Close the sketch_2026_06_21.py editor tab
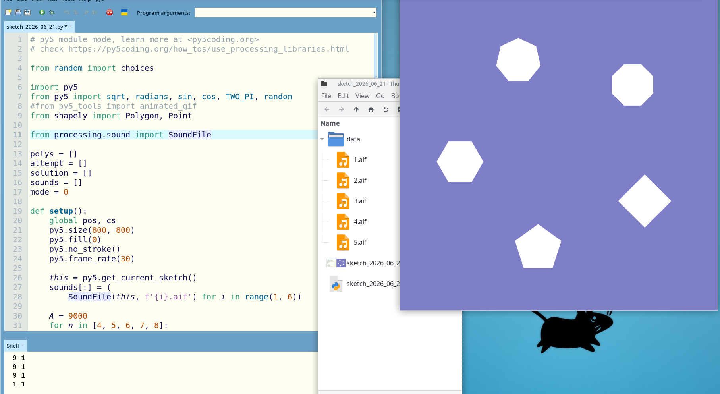Image resolution: width=720 pixels, height=394 pixels. tap(71, 27)
